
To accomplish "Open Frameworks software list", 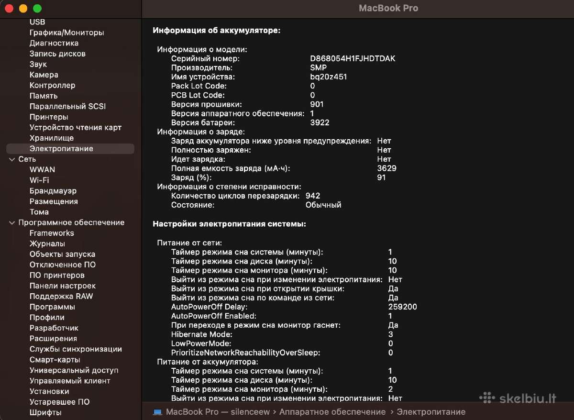I will point(52,233).
